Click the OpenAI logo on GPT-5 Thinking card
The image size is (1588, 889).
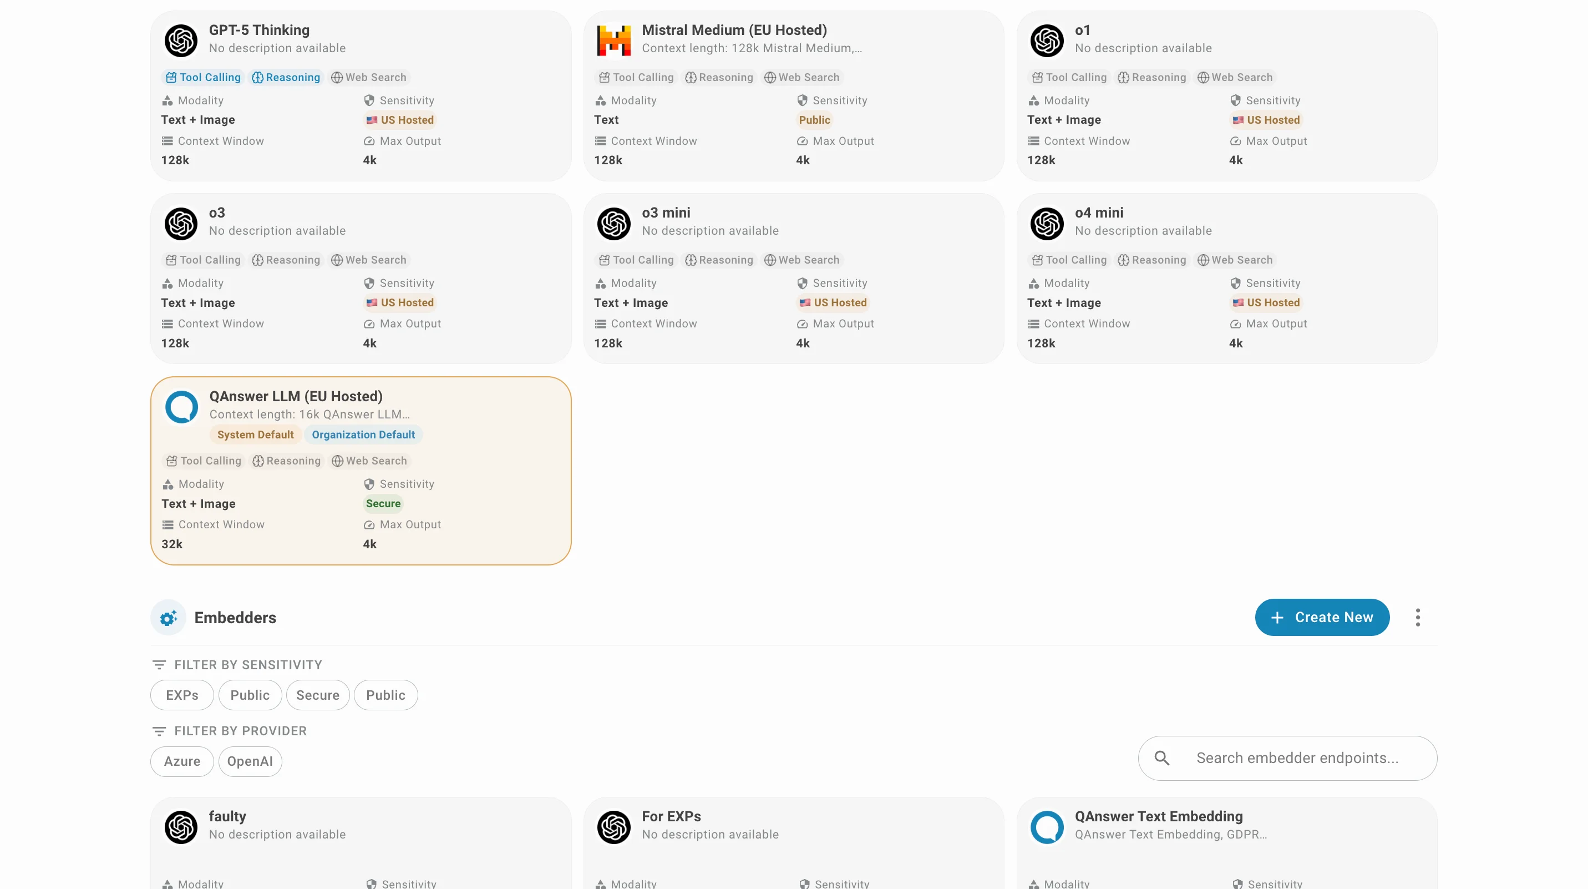click(181, 40)
